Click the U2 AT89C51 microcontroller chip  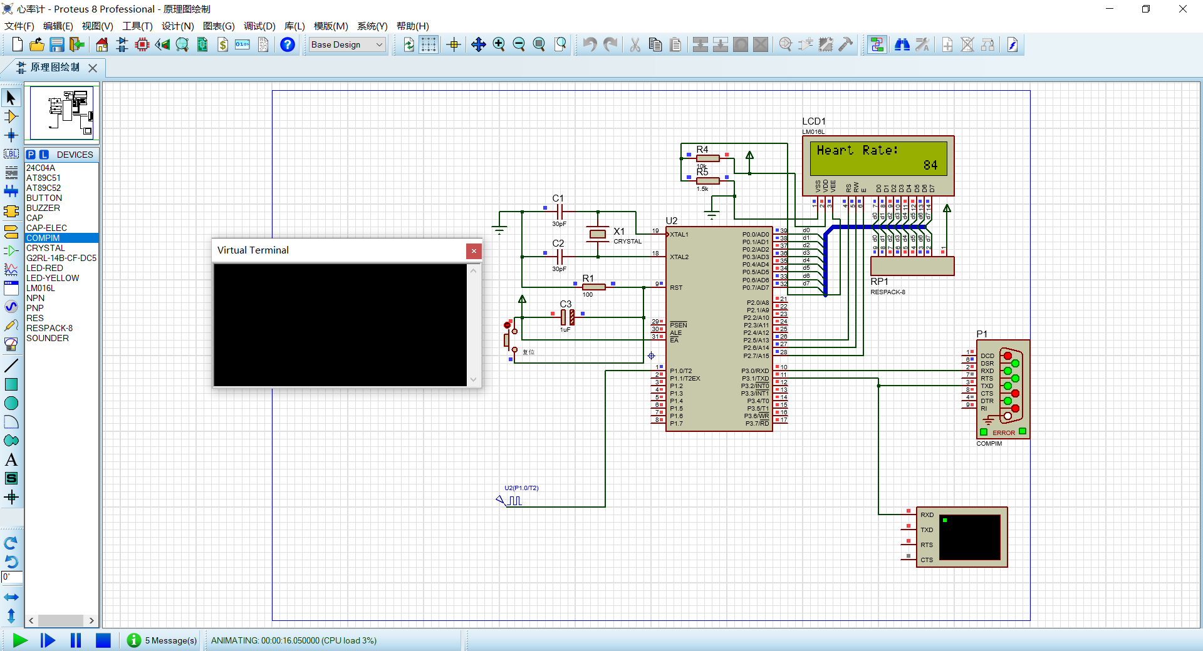point(719,329)
